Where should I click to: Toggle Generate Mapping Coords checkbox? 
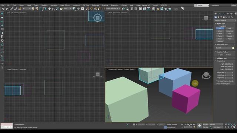point(217,81)
